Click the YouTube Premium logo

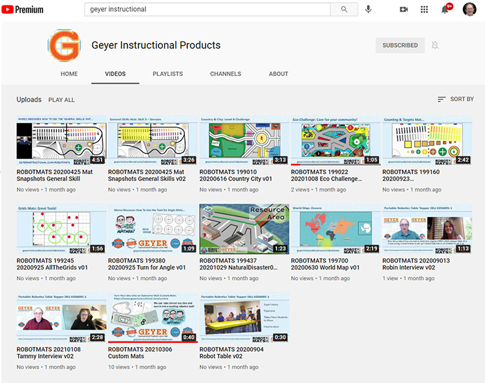click(22, 10)
